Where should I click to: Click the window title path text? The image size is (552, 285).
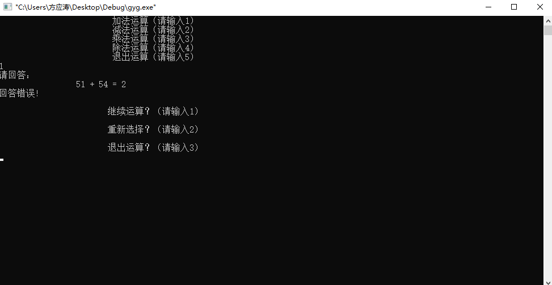coord(86,7)
